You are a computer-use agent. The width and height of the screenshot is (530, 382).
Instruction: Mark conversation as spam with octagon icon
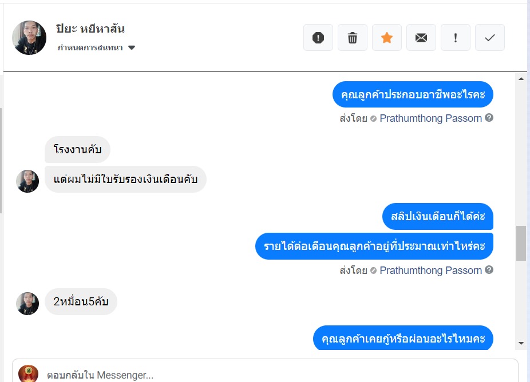318,38
